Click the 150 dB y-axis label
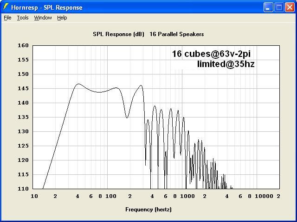Screen dimensions: 297x222 pyautogui.click(x=23, y=74)
